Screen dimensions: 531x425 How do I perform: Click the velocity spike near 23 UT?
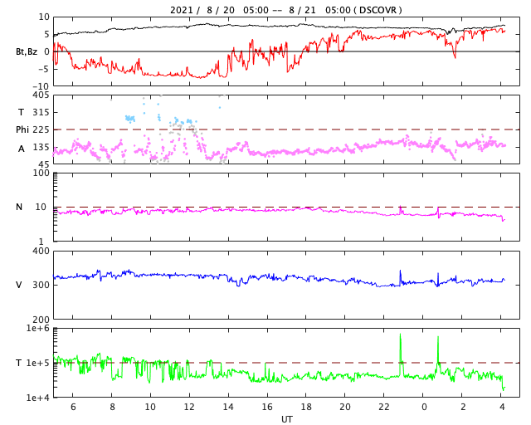[400, 277]
